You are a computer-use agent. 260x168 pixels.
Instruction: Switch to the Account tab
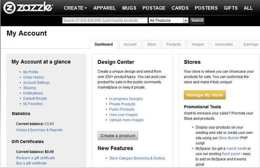tap(130, 44)
